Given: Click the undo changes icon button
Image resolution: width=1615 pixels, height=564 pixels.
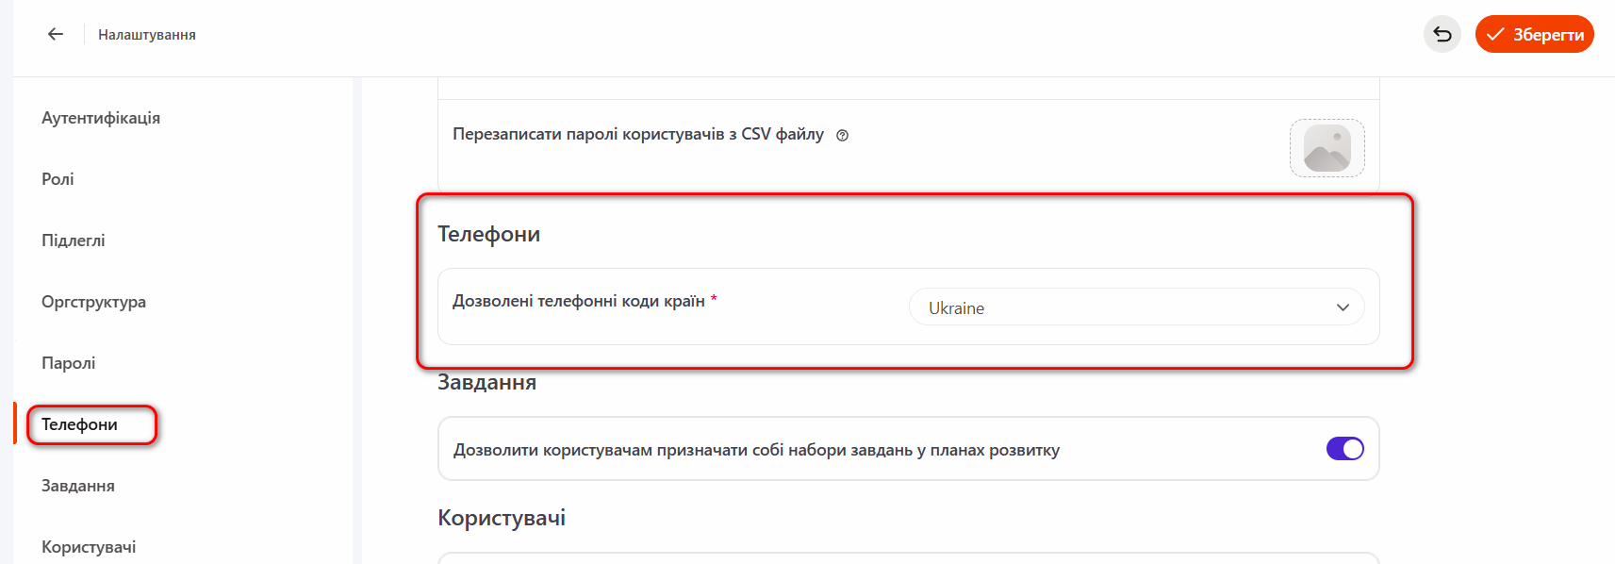Looking at the screenshot, I should pyautogui.click(x=1442, y=34).
